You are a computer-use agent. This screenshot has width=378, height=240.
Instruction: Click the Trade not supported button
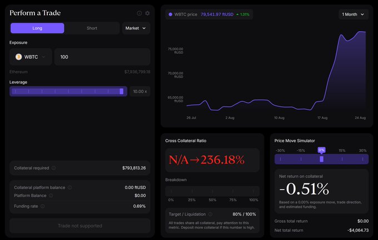(x=80, y=226)
